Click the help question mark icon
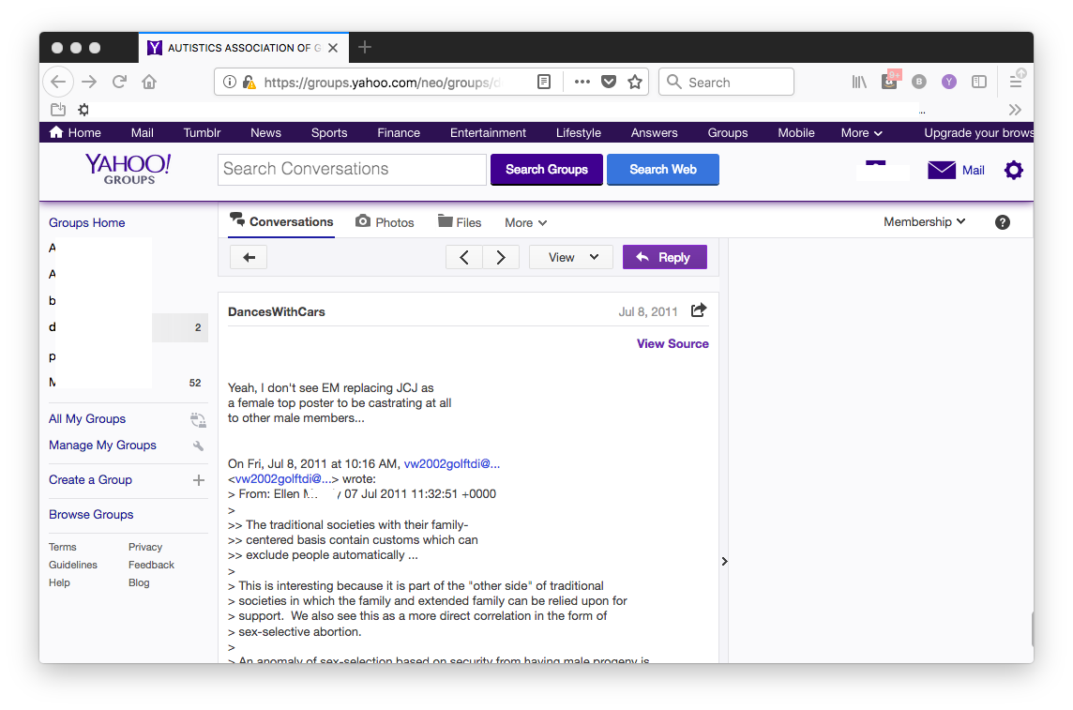The image size is (1073, 710). [1003, 222]
